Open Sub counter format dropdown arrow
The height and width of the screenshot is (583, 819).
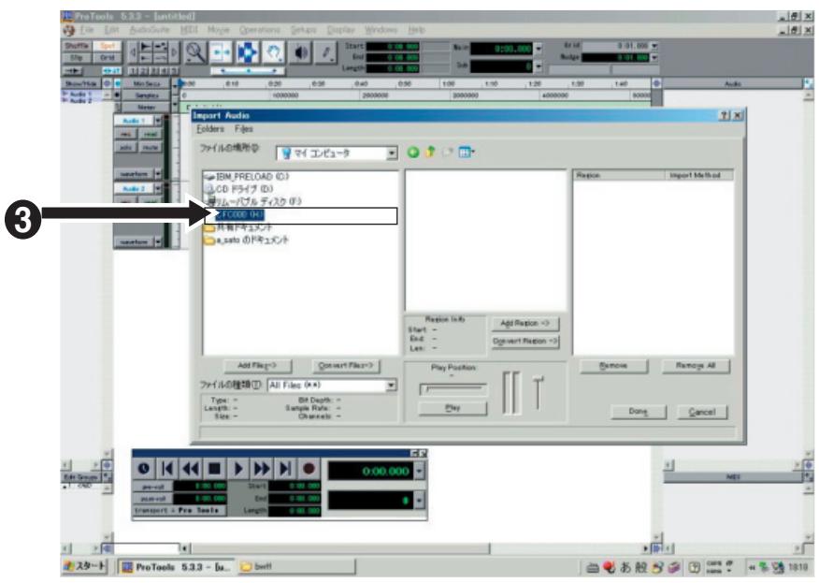click(539, 66)
